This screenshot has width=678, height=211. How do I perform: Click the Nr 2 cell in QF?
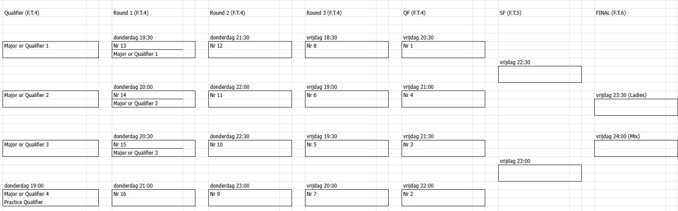point(408,194)
